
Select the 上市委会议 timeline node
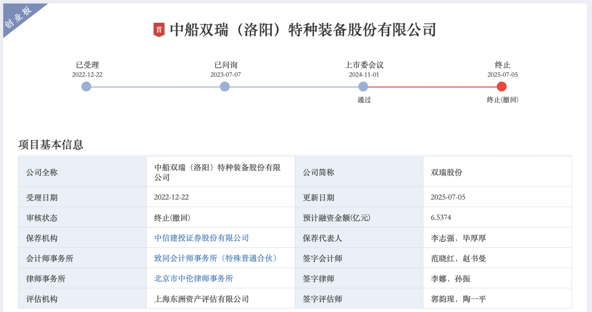click(x=363, y=87)
